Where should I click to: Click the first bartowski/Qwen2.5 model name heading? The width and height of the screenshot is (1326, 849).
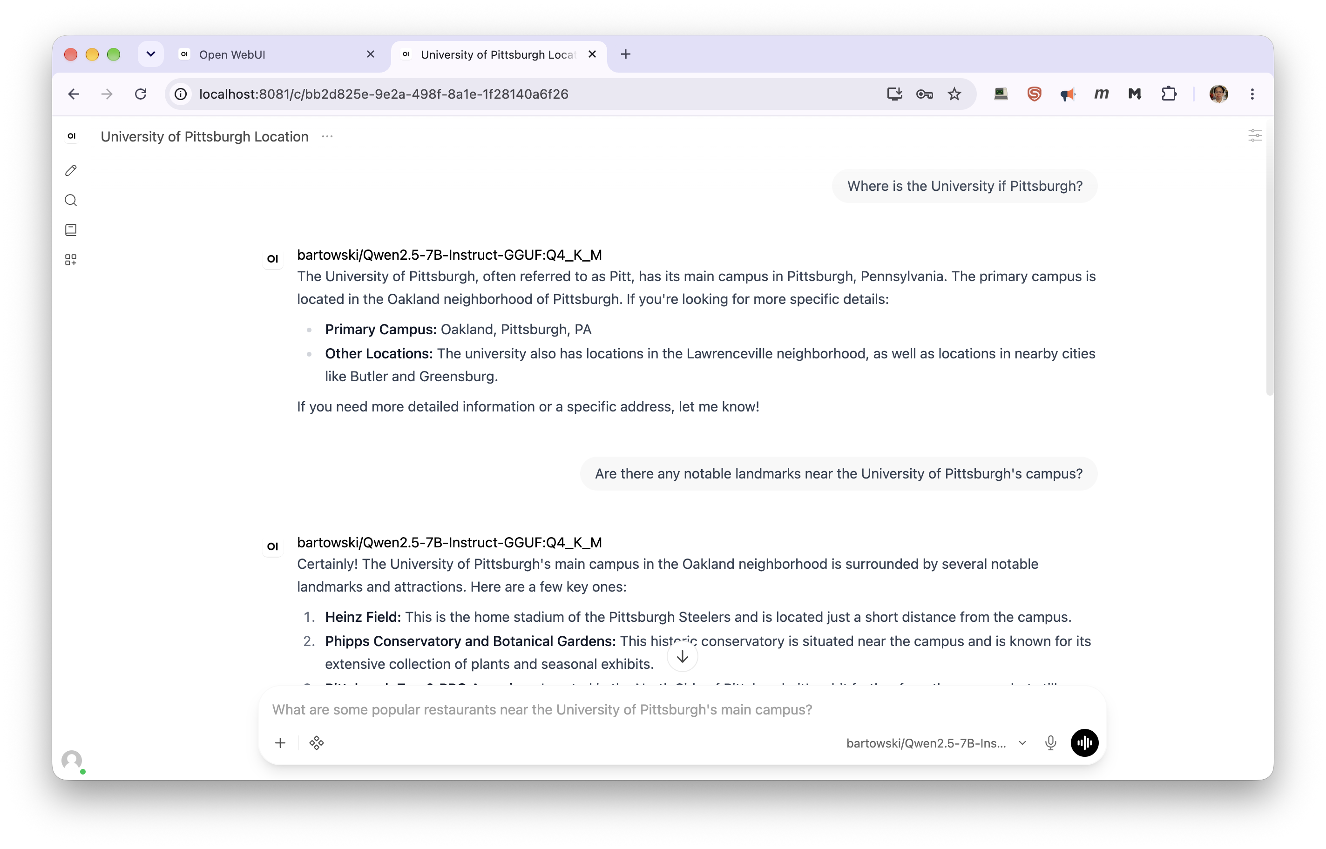[449, 255]
